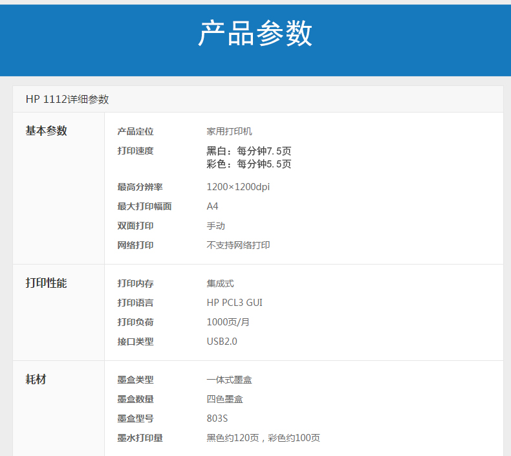
Task: Click the 803S cartridge model value
Action: coord(217,418)
